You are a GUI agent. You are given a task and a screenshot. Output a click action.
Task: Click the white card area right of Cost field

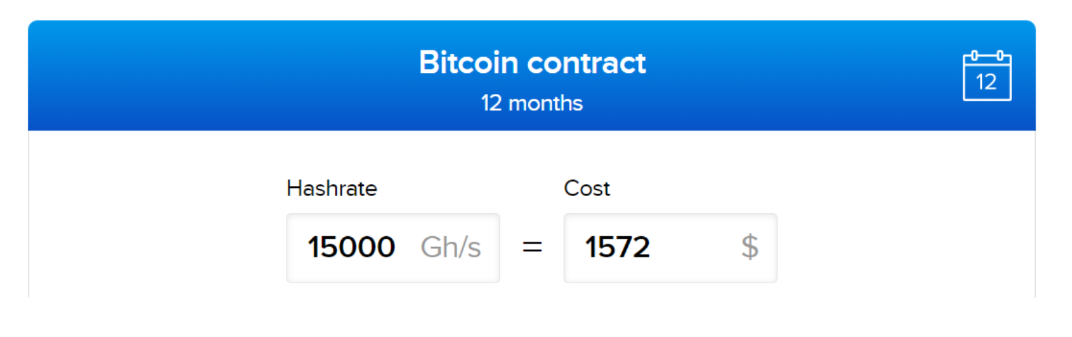click(906, 218)
